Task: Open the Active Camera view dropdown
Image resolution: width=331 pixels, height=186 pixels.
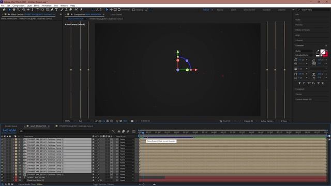Action: [269, 121]
